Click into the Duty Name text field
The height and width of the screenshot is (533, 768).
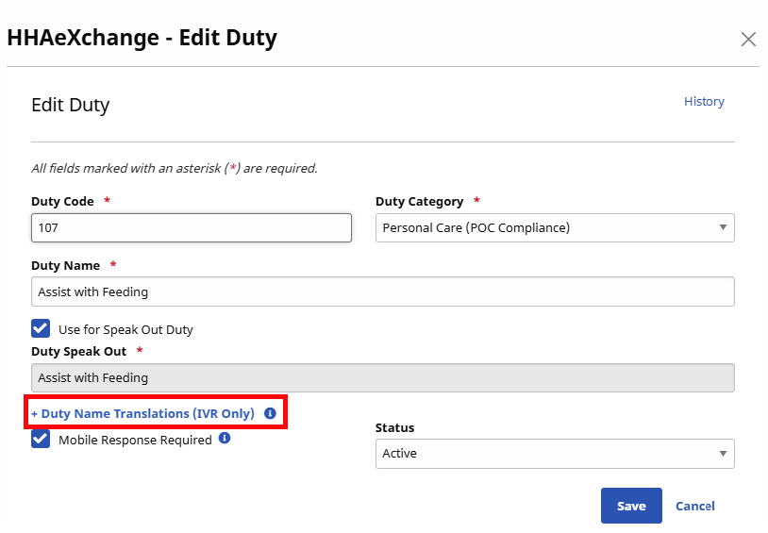tap(382, 291)
